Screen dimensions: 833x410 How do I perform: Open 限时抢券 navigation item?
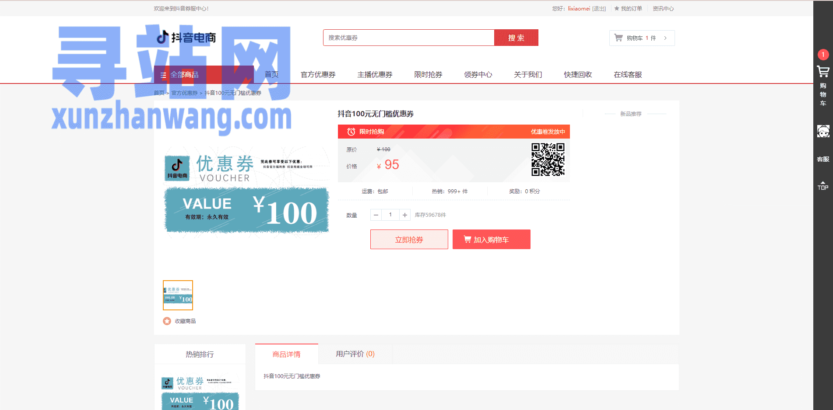(429, 75)
